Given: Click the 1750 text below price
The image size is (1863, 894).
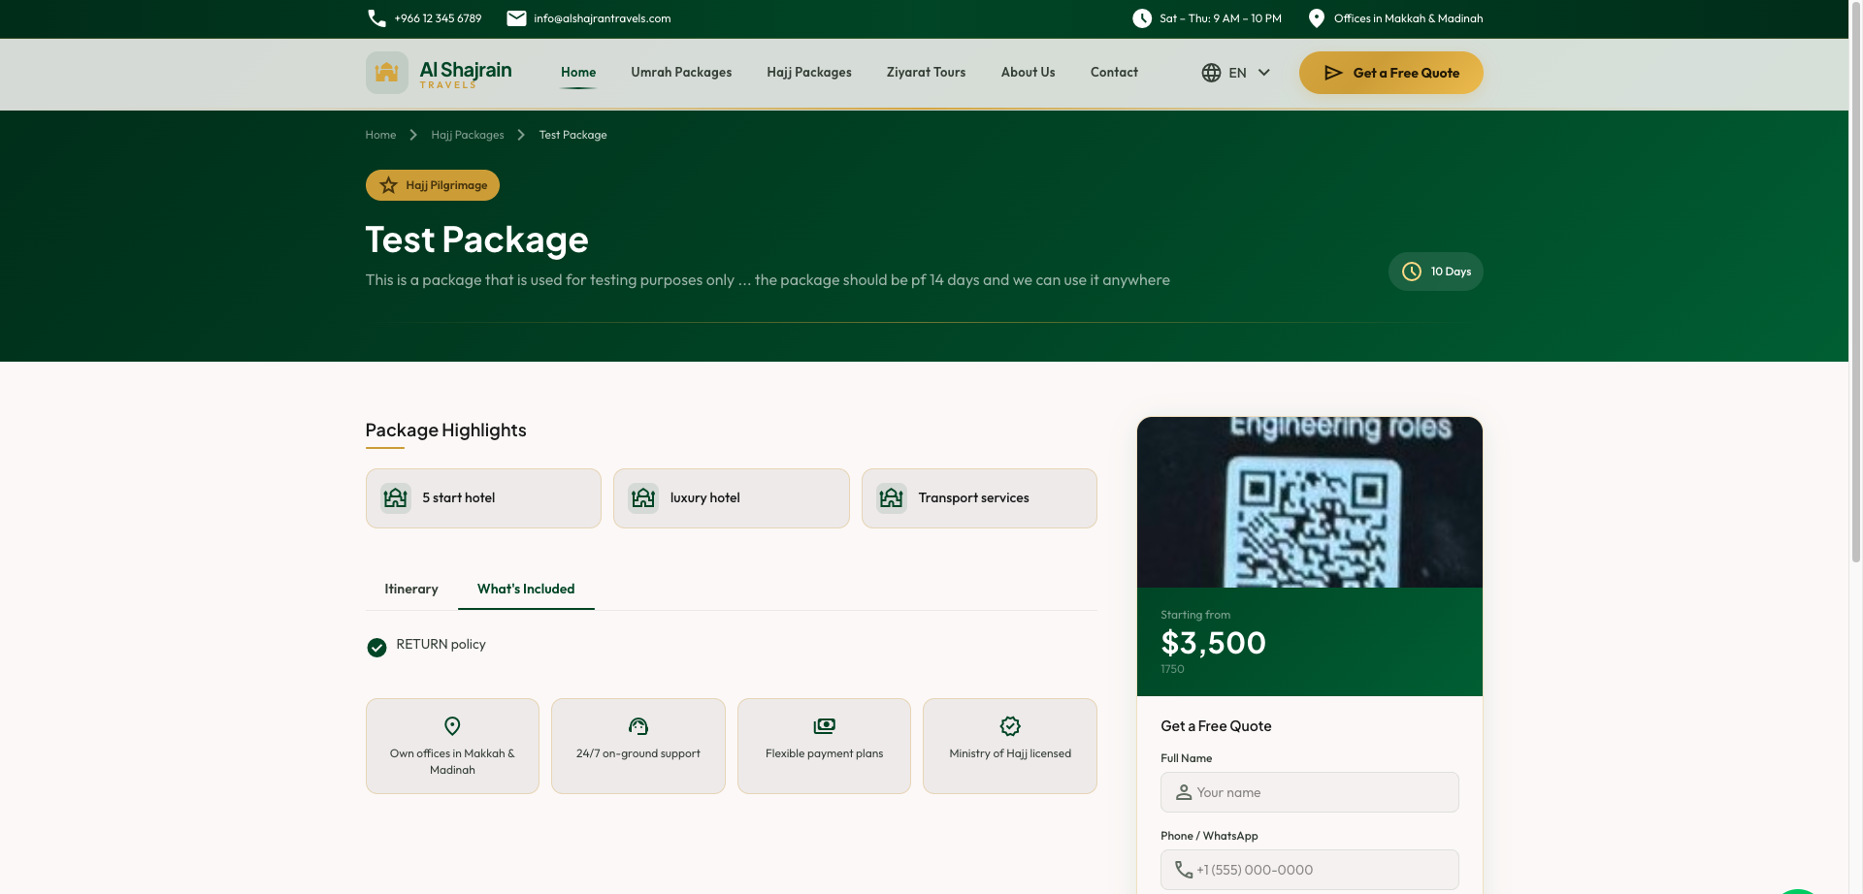Looking at the screenshot, I should (x=1172, y=669).
